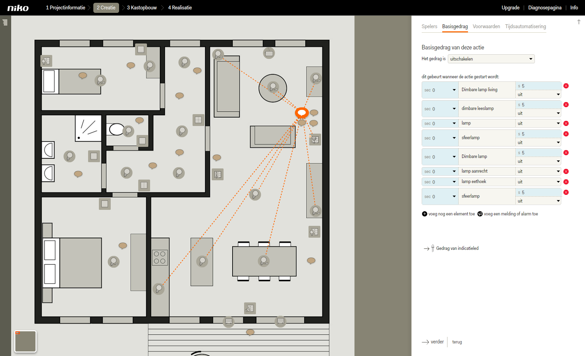Click the plus icon to add element
585x356 pixels.
tap(424, 214)
